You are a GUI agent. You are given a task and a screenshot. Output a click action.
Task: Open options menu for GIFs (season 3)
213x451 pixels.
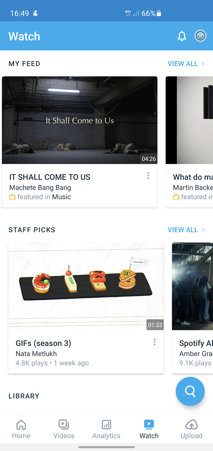(x=154, y=342)
